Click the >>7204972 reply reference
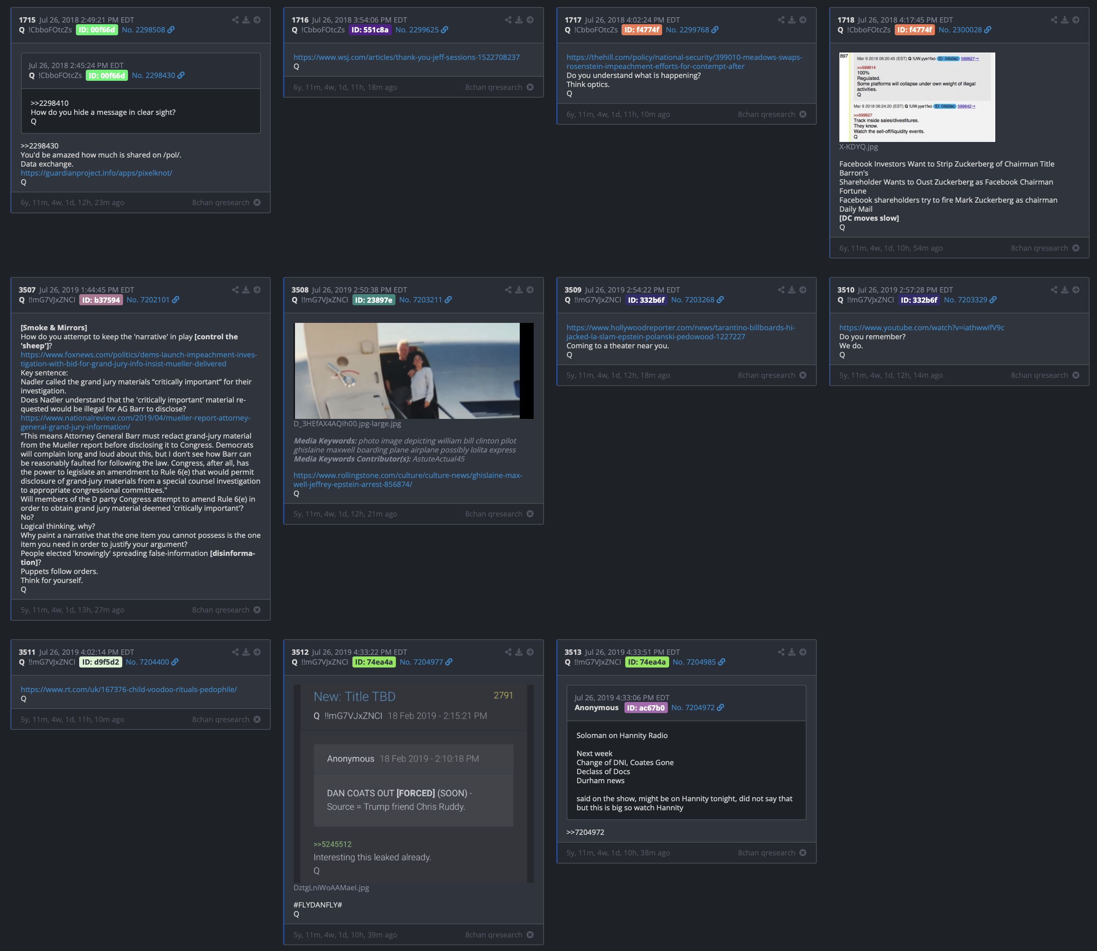 (x=585, y=833)
